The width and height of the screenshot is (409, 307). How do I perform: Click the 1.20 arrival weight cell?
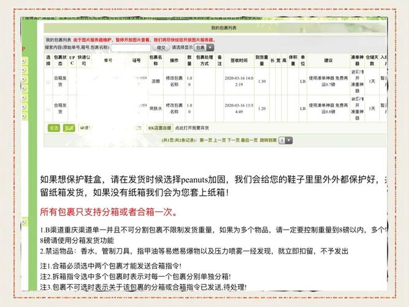[x=262, y=109]
